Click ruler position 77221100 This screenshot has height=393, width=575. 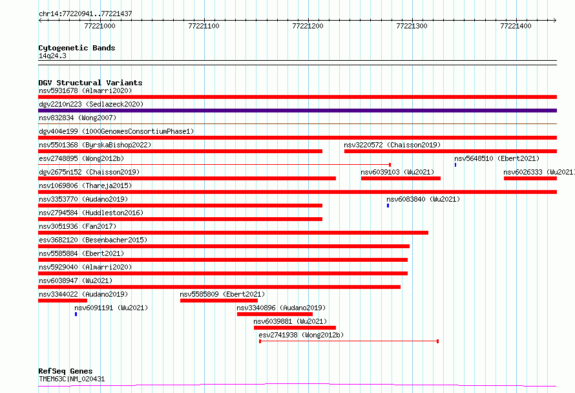[204, 26]
